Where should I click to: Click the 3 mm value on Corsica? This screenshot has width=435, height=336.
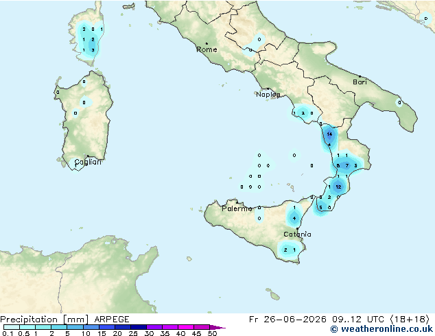(93, 50)
